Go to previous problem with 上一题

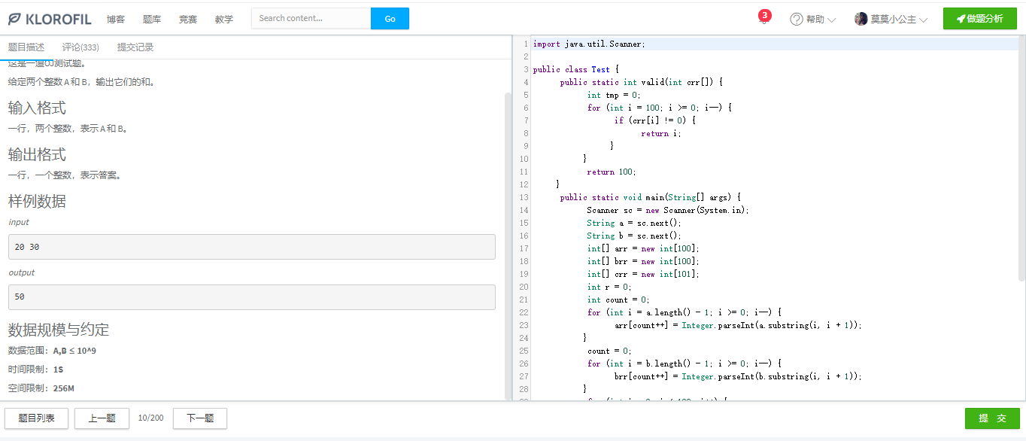[x=102, y=418]
